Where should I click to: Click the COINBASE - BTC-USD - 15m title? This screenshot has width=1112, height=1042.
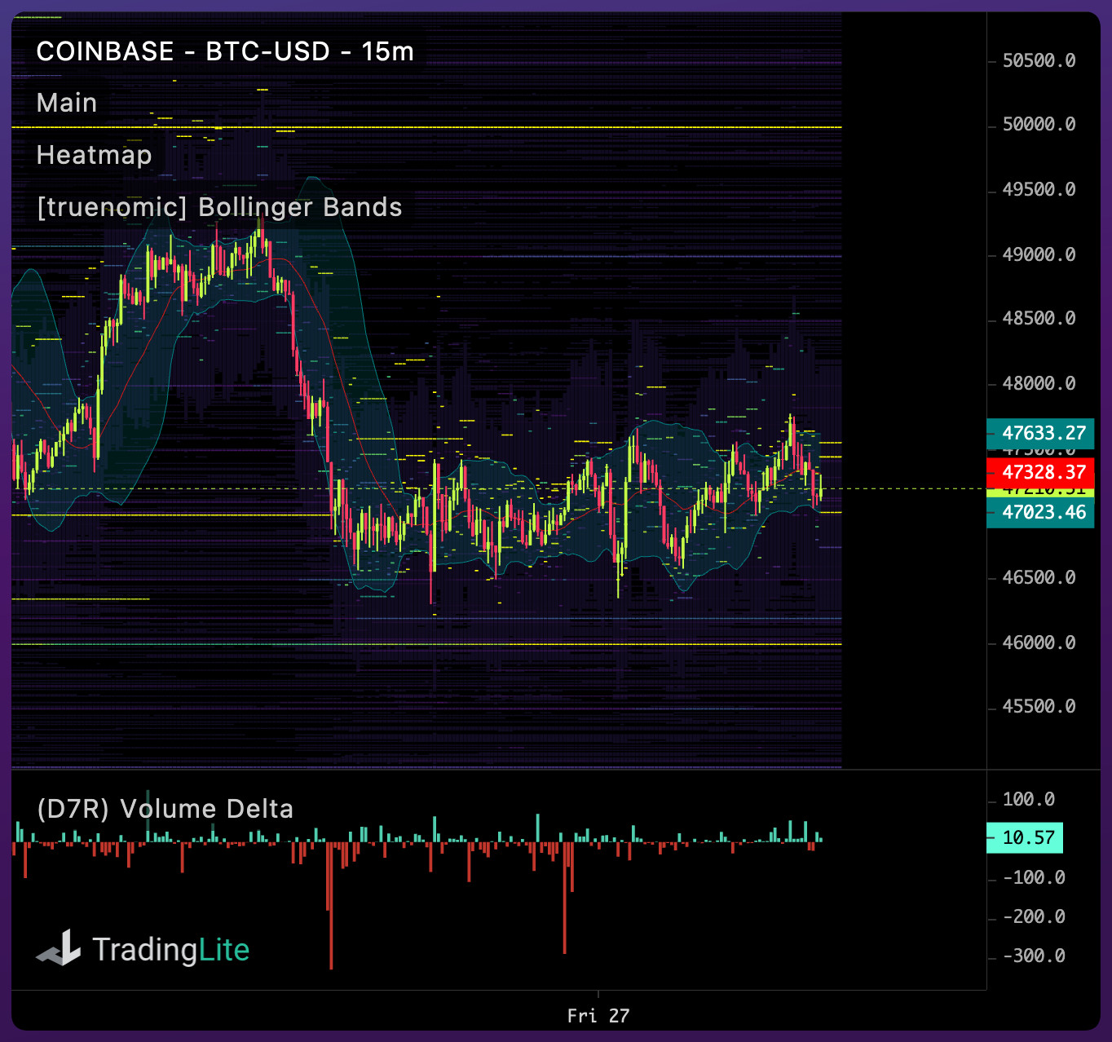pyautogui.click(x=225, y=51)
